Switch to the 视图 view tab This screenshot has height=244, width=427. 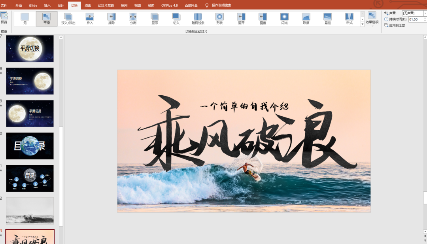pos(138,6)
